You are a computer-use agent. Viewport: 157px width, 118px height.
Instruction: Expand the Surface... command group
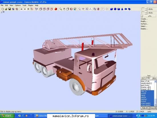point(144,24)
